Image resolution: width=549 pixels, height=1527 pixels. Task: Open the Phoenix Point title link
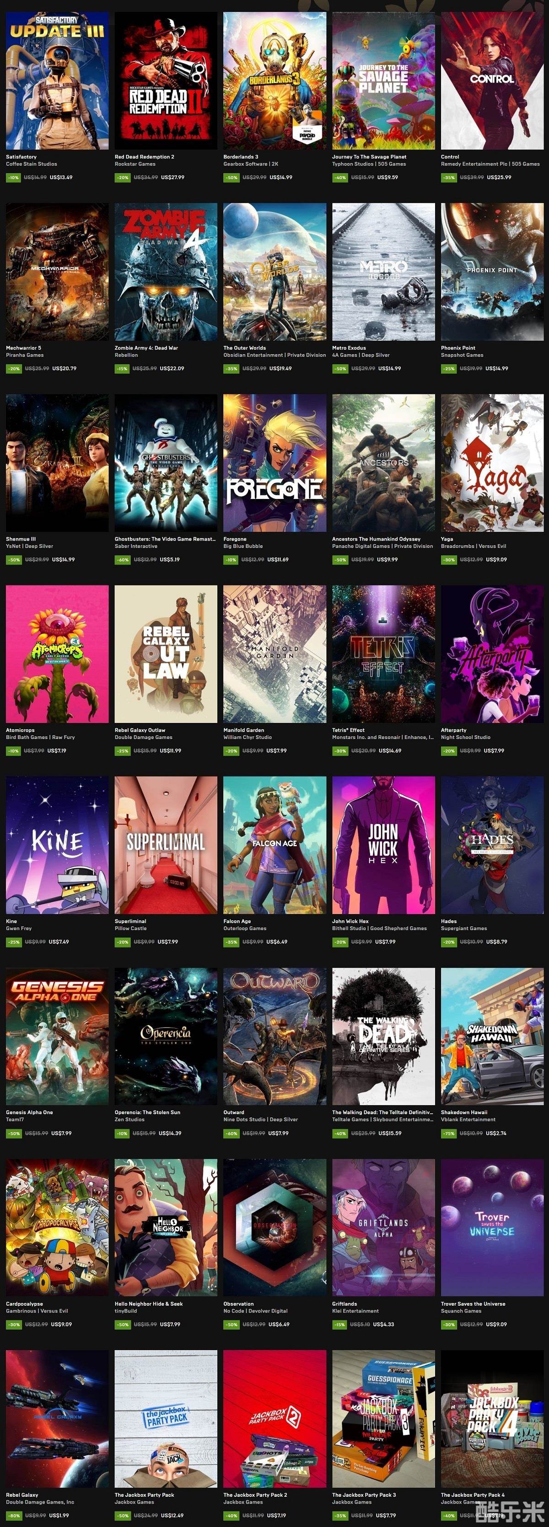point(458,348)
